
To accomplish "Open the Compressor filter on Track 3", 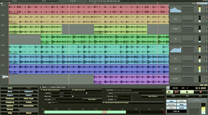I will [x=175, y=29].
